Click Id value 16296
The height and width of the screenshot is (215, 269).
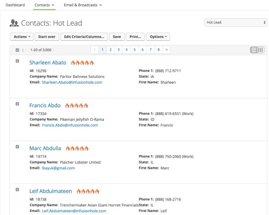[x=41, y=71]
